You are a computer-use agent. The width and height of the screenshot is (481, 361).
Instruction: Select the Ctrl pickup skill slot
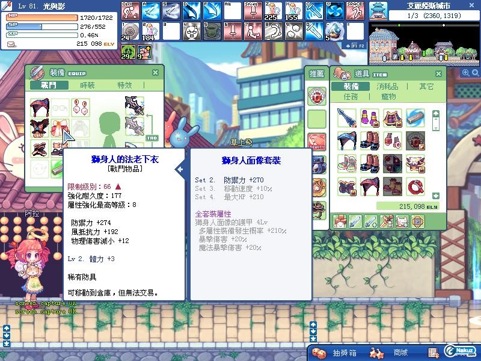tap(130, 11)
